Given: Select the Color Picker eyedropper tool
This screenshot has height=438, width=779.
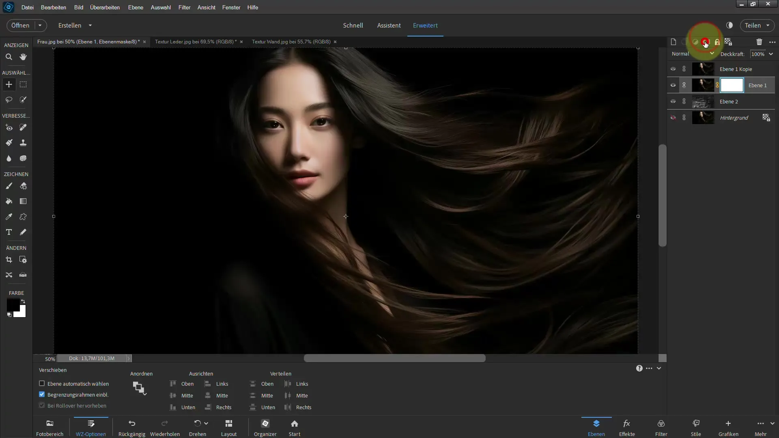Looking at the screenshot, I should [9, 217].
